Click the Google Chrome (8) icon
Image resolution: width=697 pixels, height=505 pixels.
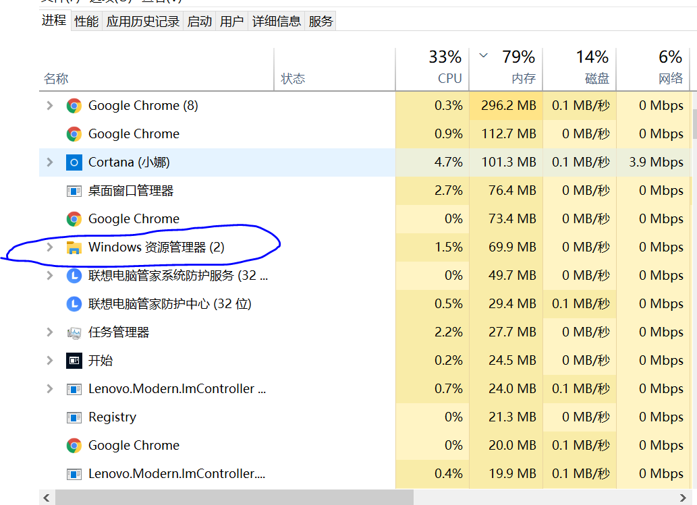(74, 106)
